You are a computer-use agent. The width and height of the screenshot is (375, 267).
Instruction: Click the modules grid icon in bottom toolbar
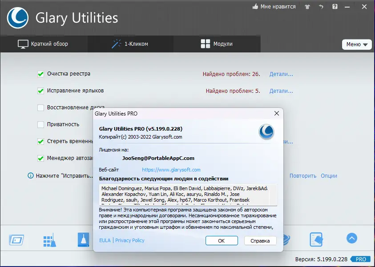coord(49,239)
